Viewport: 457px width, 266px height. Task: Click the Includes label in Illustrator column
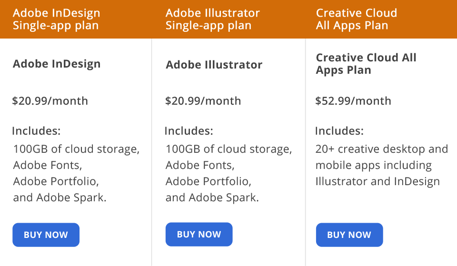189,131
